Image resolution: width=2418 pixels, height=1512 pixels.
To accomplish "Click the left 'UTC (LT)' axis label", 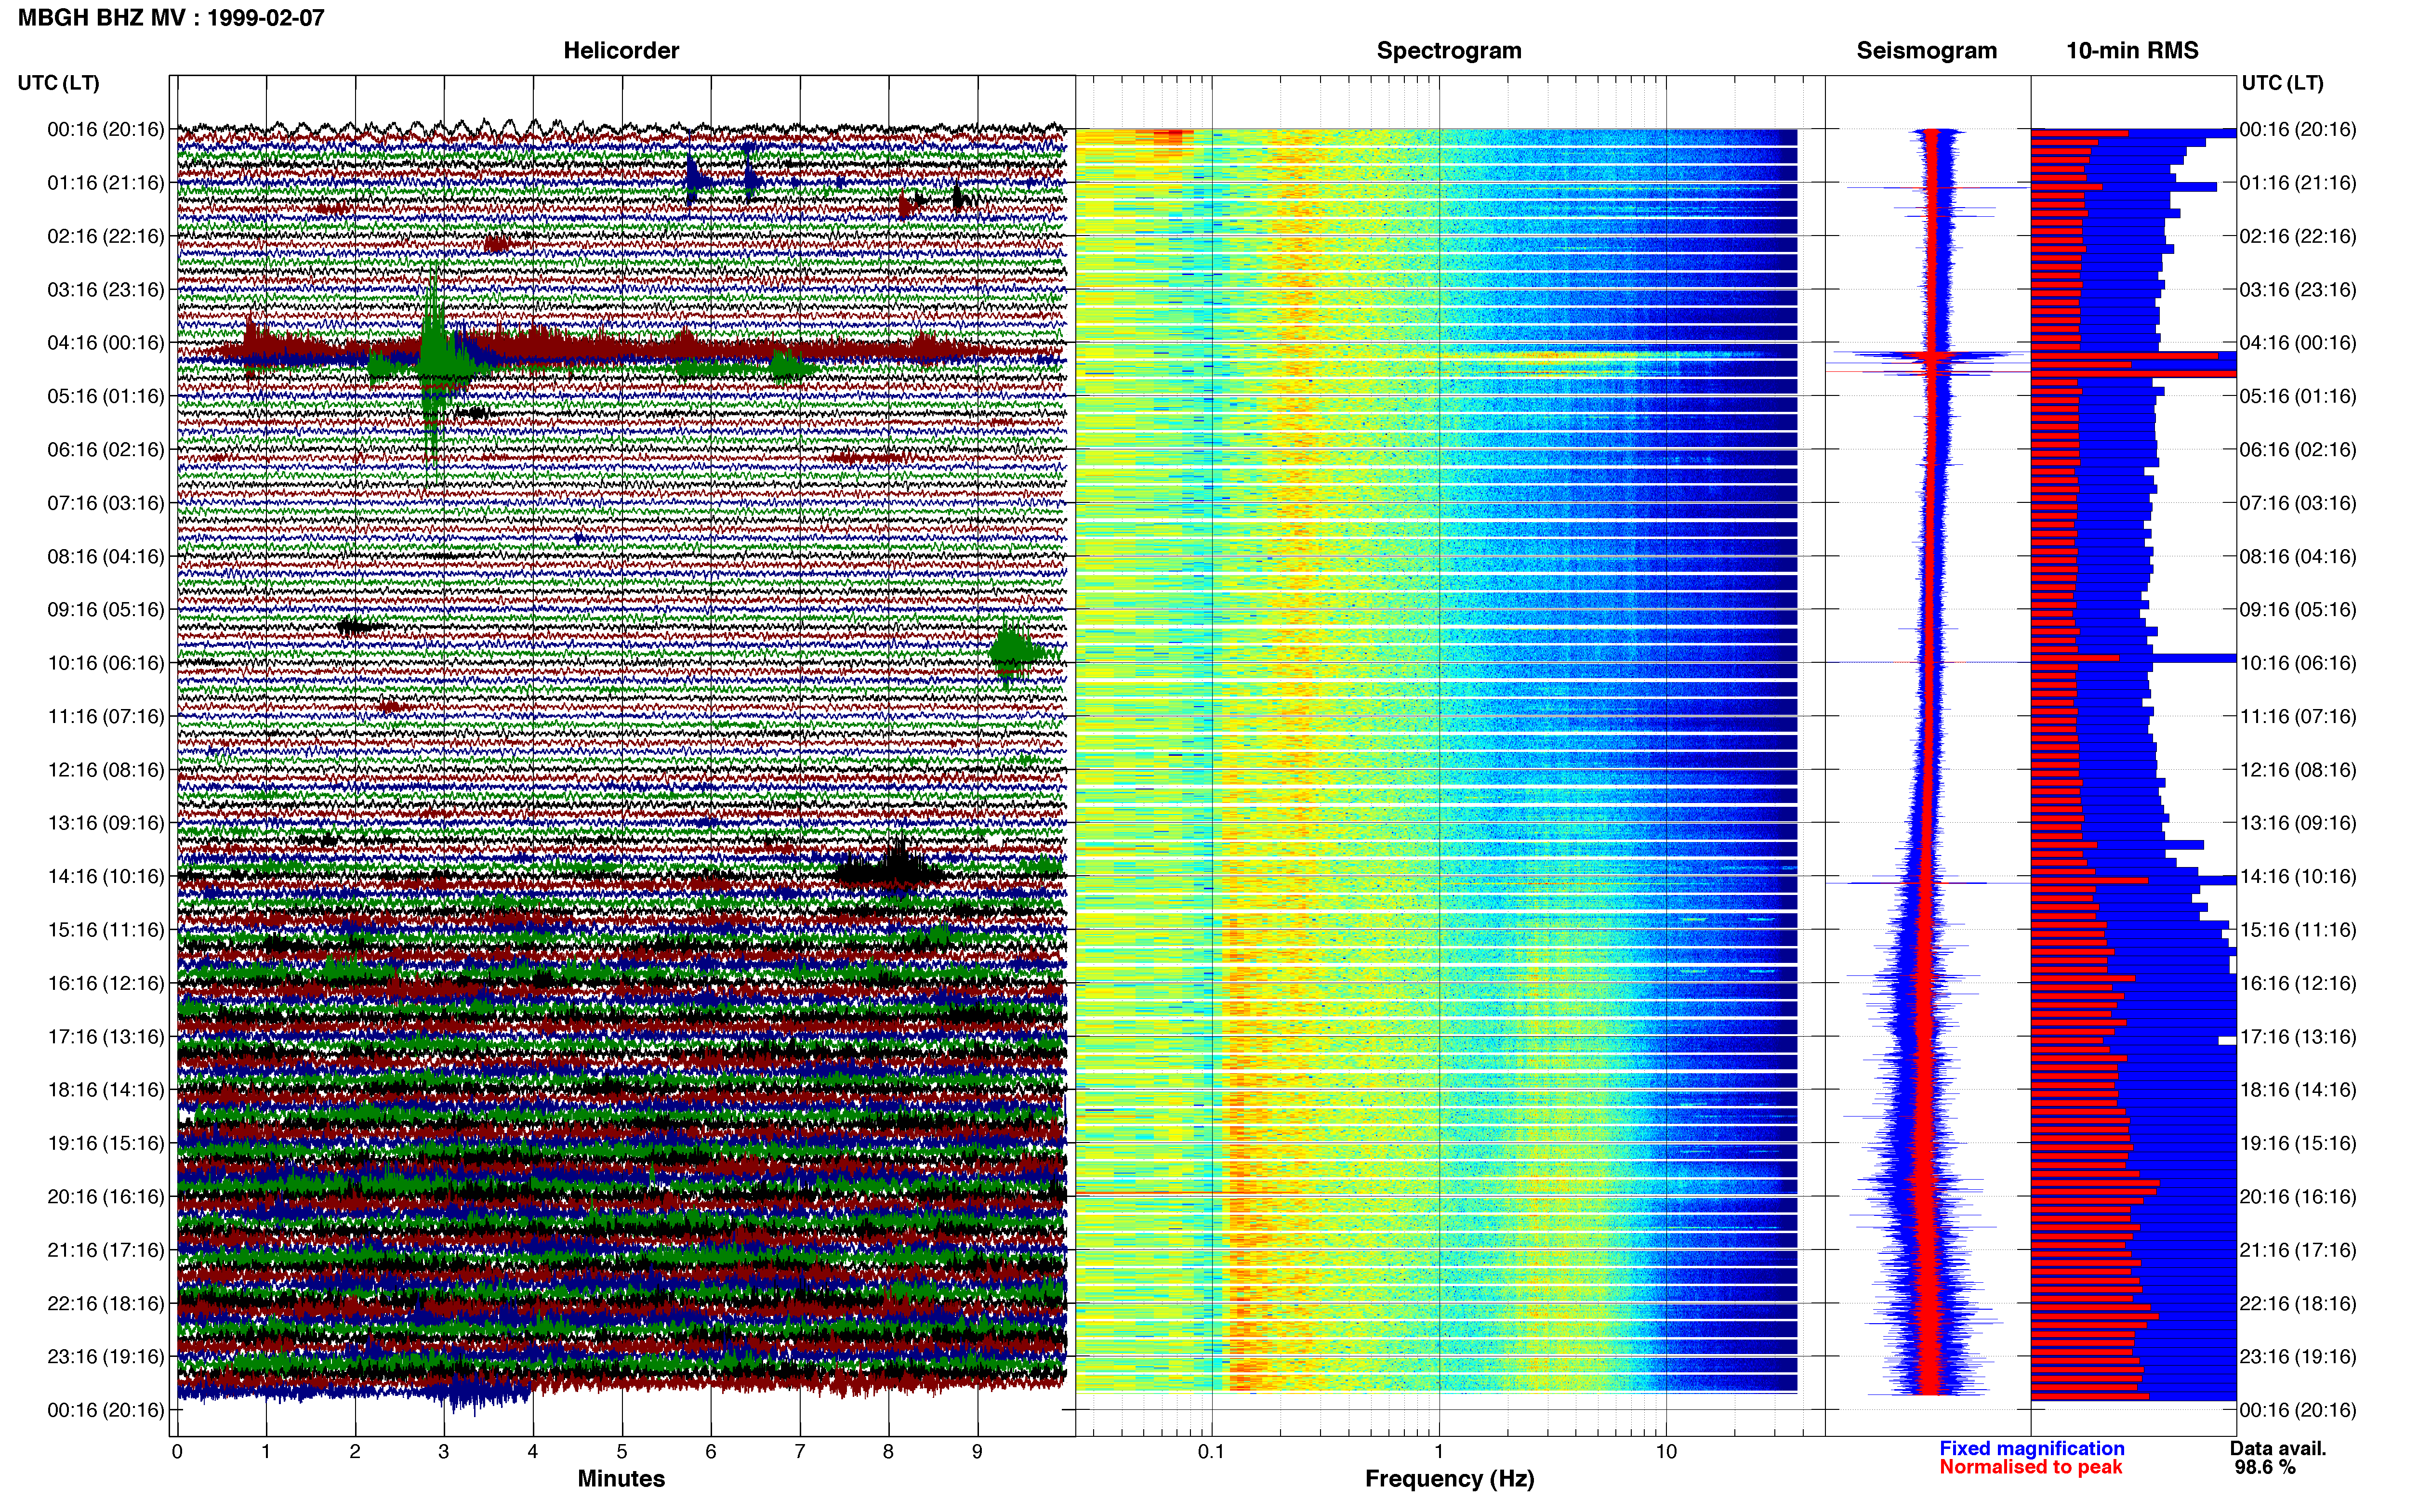I will tap(58, 83).
